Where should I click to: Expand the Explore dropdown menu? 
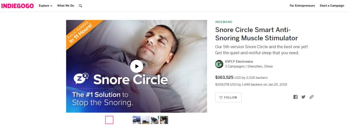[x=45, y=6]
